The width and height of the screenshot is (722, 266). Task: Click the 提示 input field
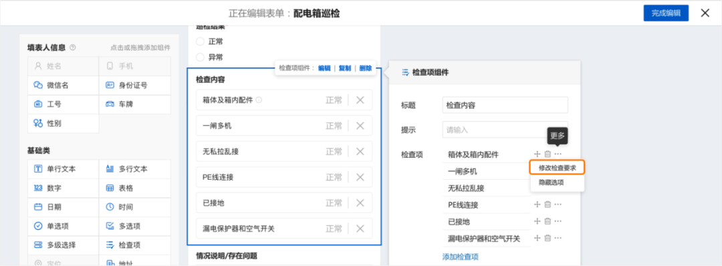click(505, 130)
